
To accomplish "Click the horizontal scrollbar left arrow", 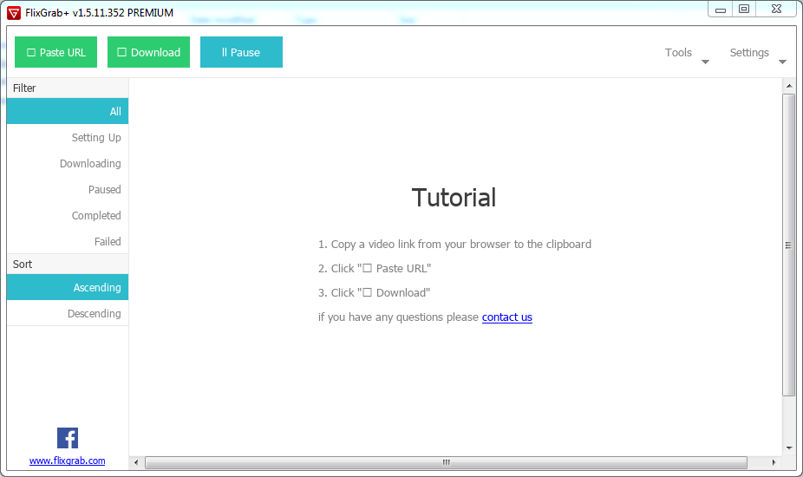I will 136,462.
